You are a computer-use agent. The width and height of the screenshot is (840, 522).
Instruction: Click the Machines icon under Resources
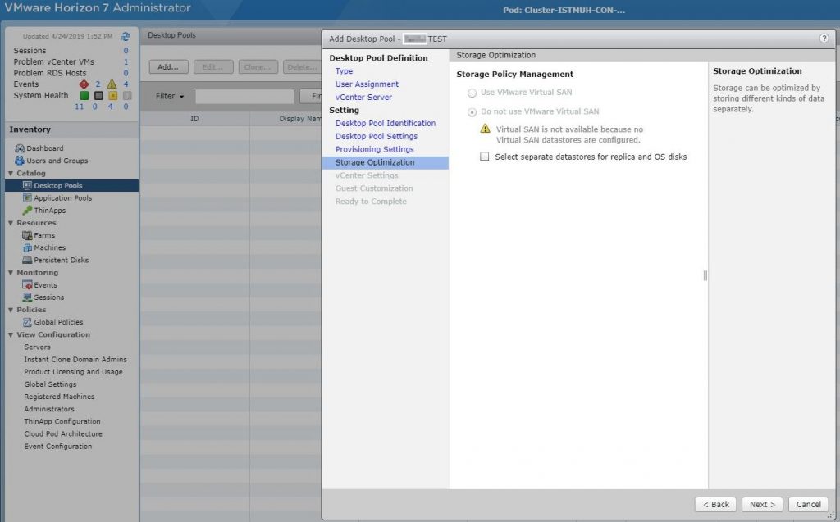[x=27, y=247]
